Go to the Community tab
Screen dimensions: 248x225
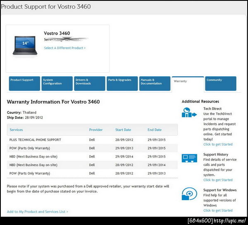coord(221,84)
